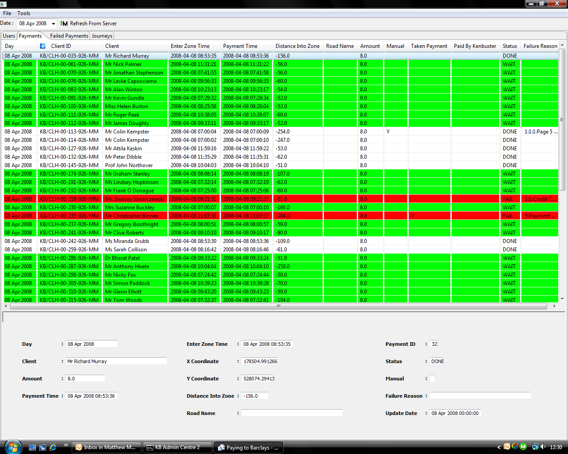
Task: Click the volume speaker tray icon
Action: point(543,447)
